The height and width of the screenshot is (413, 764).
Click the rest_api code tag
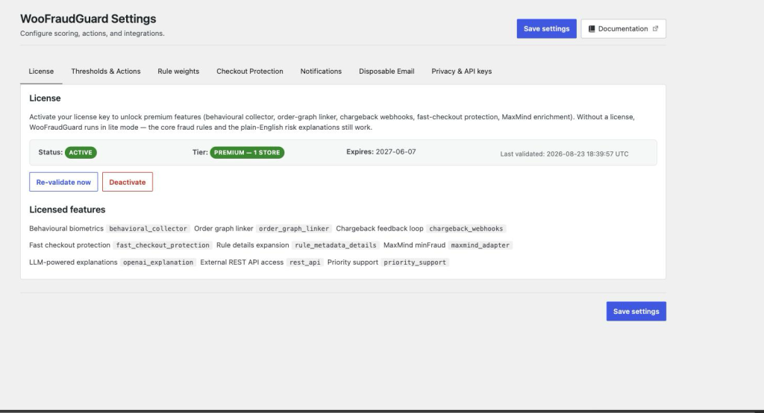[x=305, y=262]
